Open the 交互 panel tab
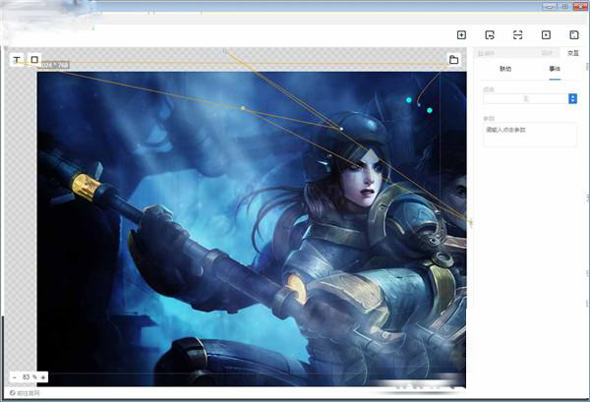The height and width of the screenshot is (402, 590). tap(573, 53)
